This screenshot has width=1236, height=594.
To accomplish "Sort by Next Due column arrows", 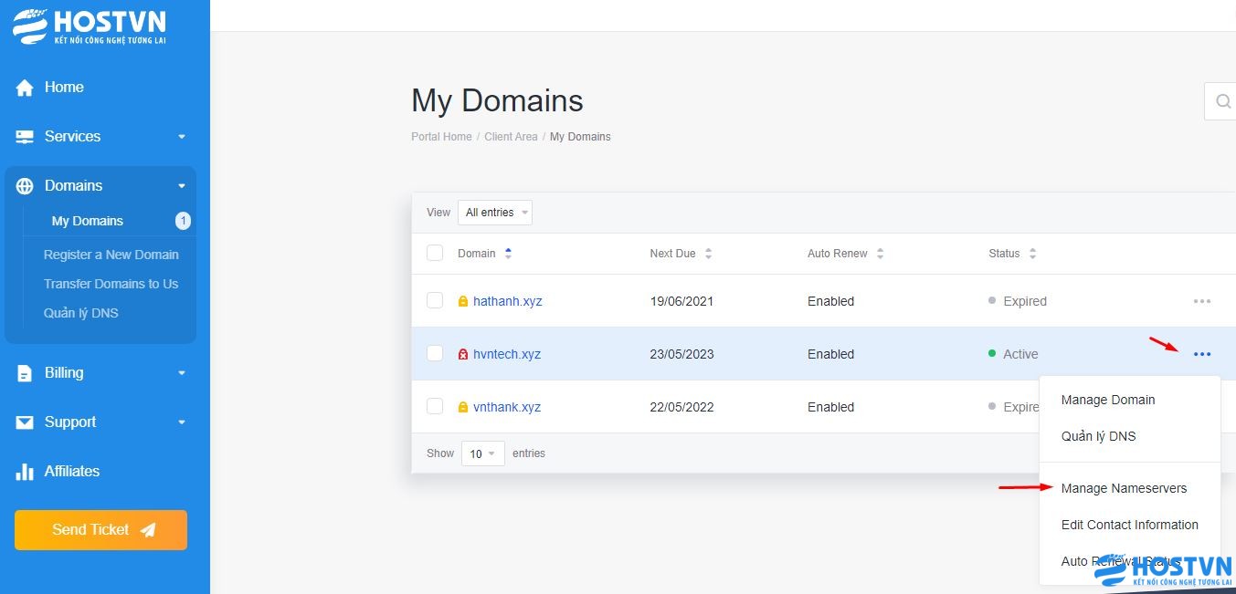I will (708, 254).
